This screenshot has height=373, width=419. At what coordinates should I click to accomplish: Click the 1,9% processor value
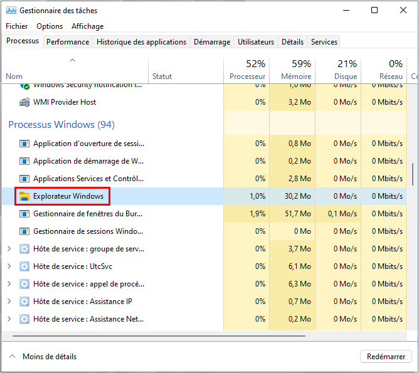(x=258, y=214)
